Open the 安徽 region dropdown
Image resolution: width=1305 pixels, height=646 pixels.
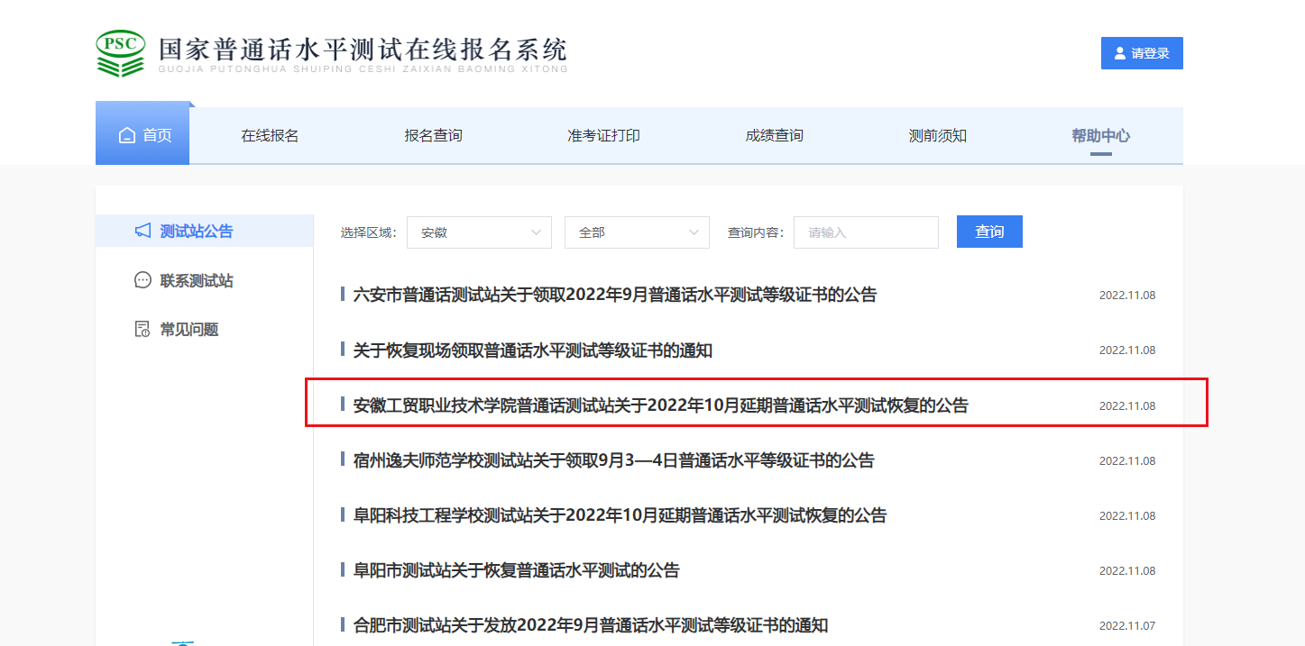(479, 232)
